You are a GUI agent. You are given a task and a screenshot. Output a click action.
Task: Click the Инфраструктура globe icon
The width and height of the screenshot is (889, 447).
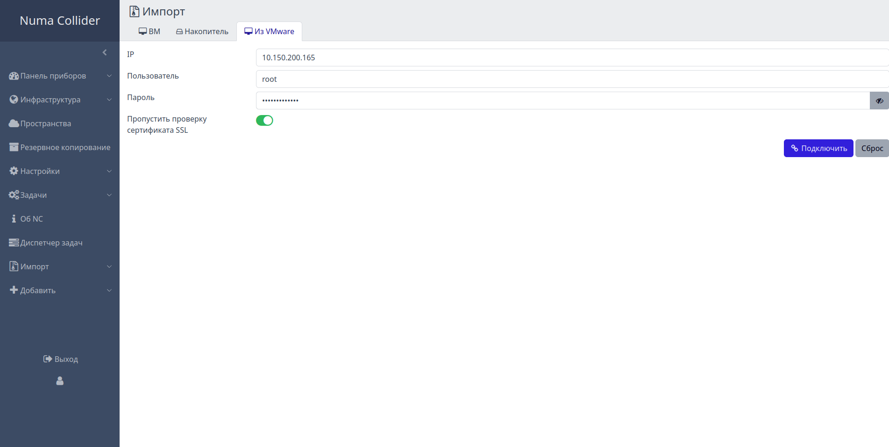pyautogui.click(x=14, y=100)
